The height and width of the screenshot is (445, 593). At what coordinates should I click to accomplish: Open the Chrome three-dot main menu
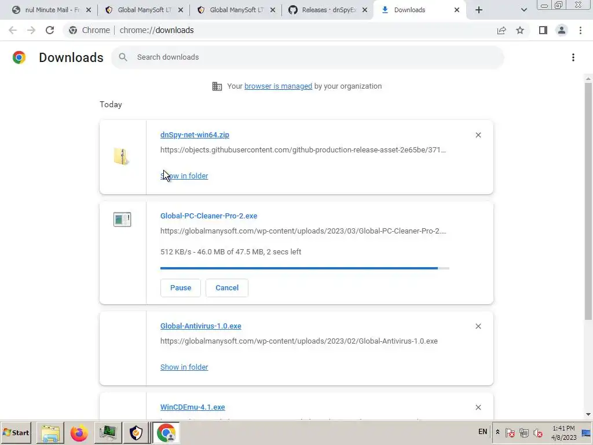(x=580, y=30)
